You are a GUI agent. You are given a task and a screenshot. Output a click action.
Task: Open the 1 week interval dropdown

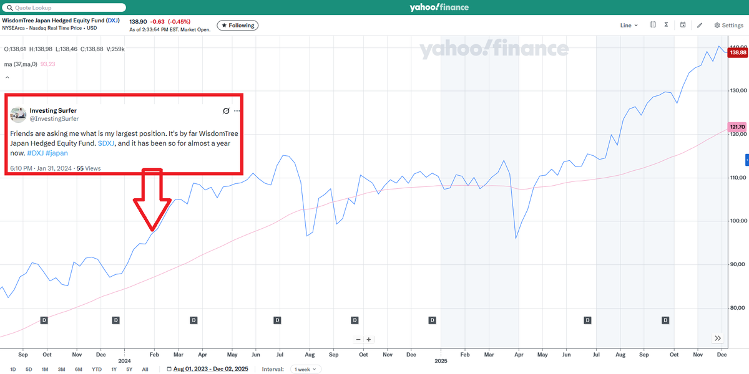click(x=306, y=369)
